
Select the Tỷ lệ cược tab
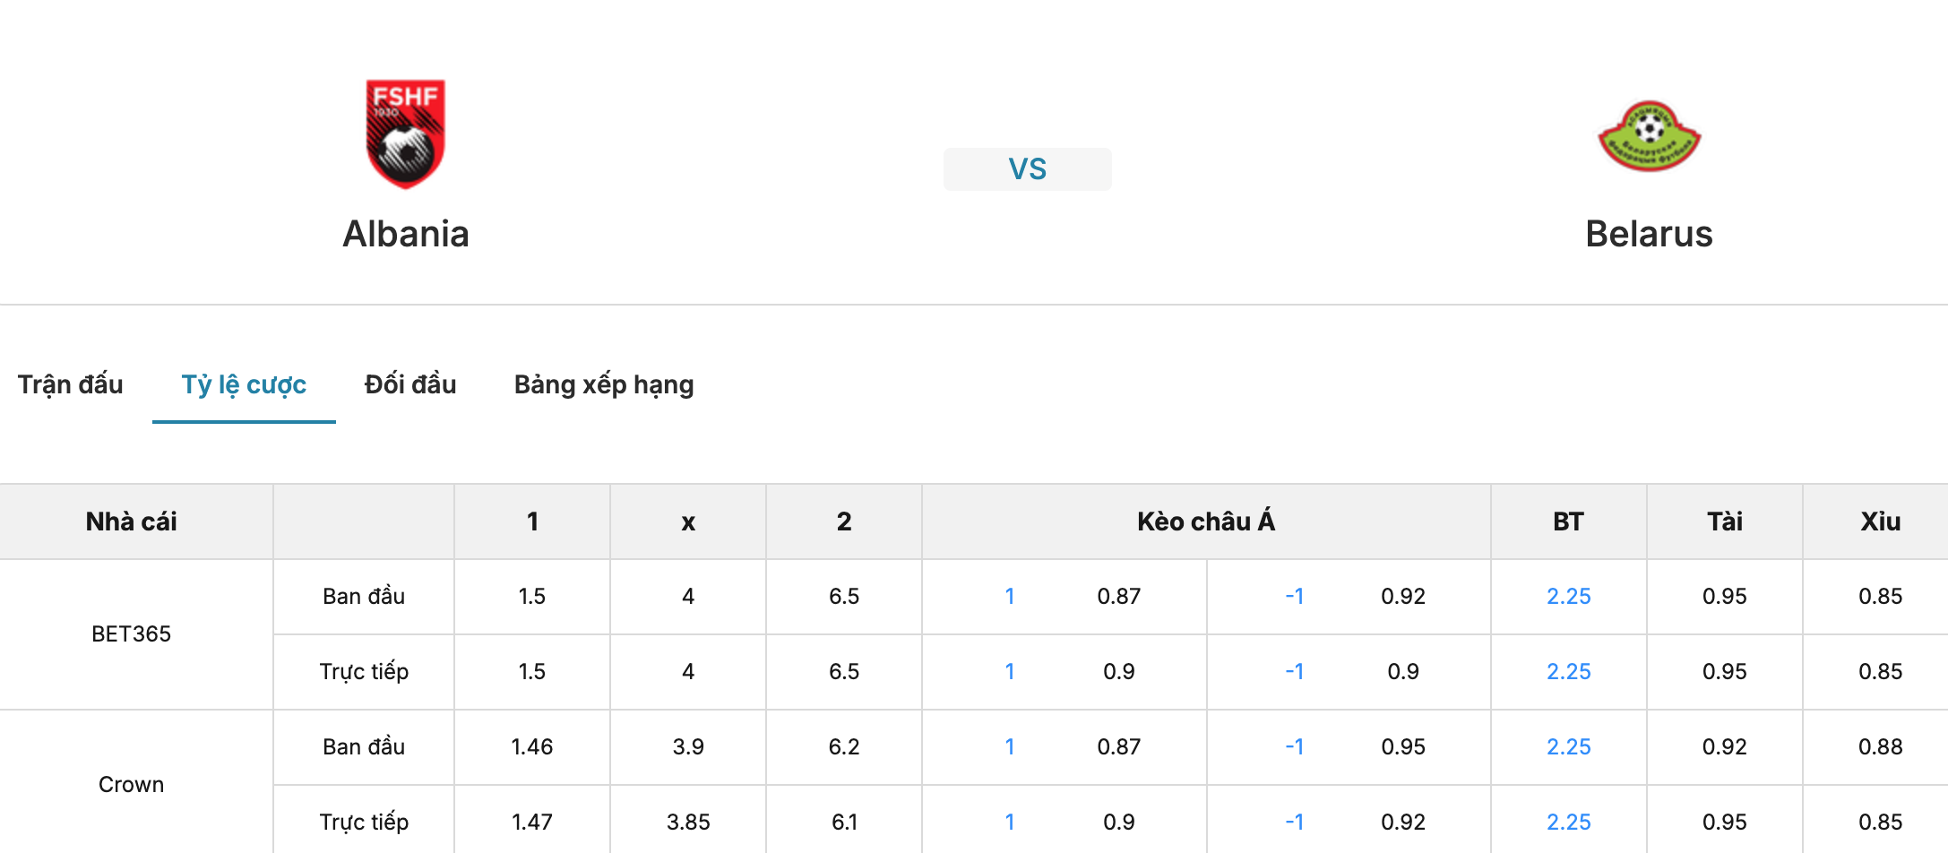244,384
